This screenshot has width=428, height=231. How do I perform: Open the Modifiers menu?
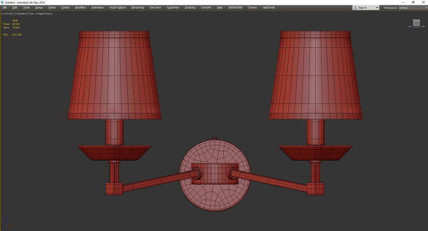[80, 8]
